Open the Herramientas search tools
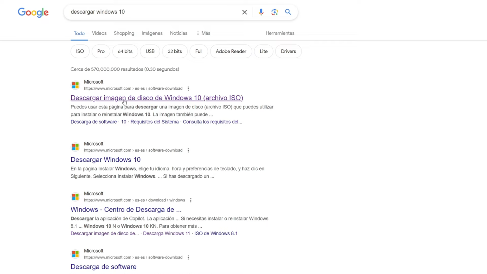 coord(280,33)
